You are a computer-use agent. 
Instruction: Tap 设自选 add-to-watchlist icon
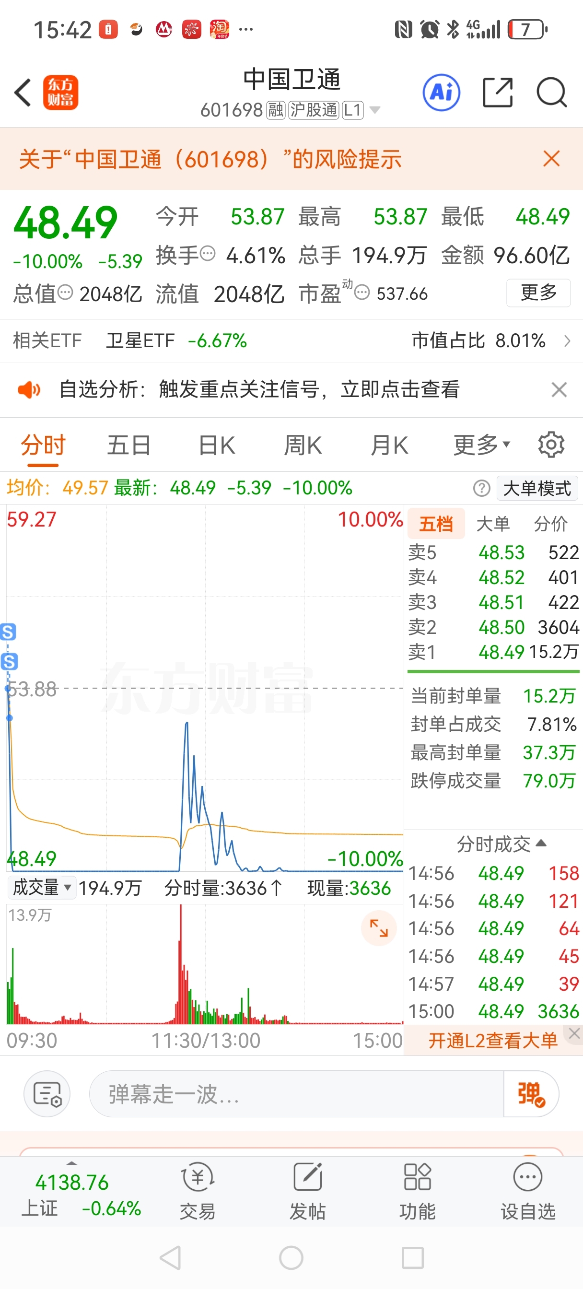(528, 1191)
